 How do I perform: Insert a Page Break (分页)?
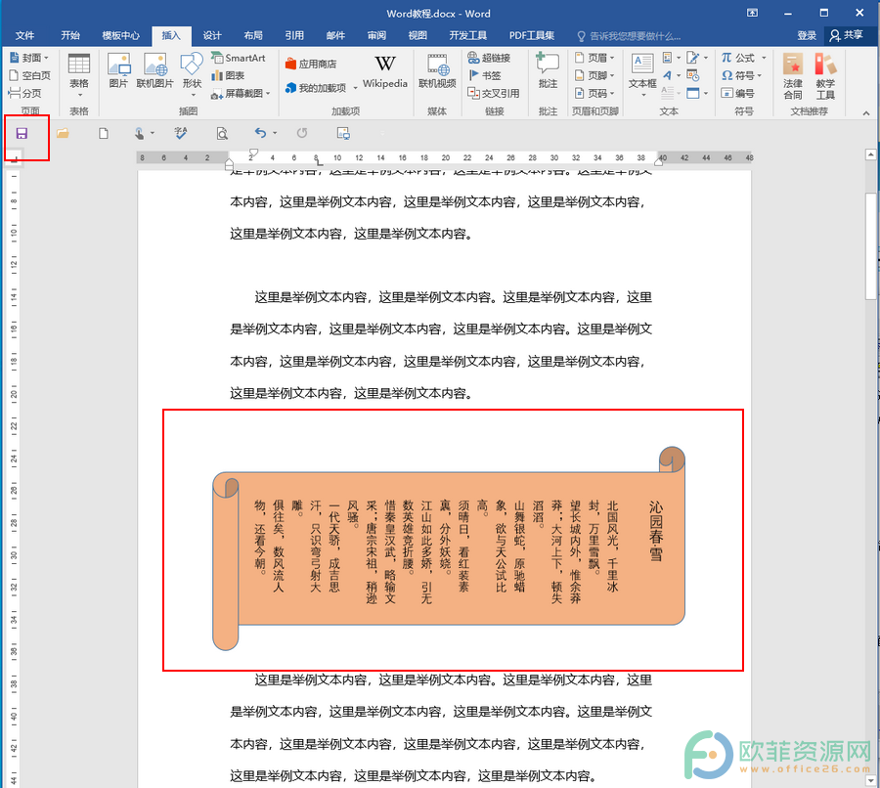pyautogui.click(x=24, y=93)
